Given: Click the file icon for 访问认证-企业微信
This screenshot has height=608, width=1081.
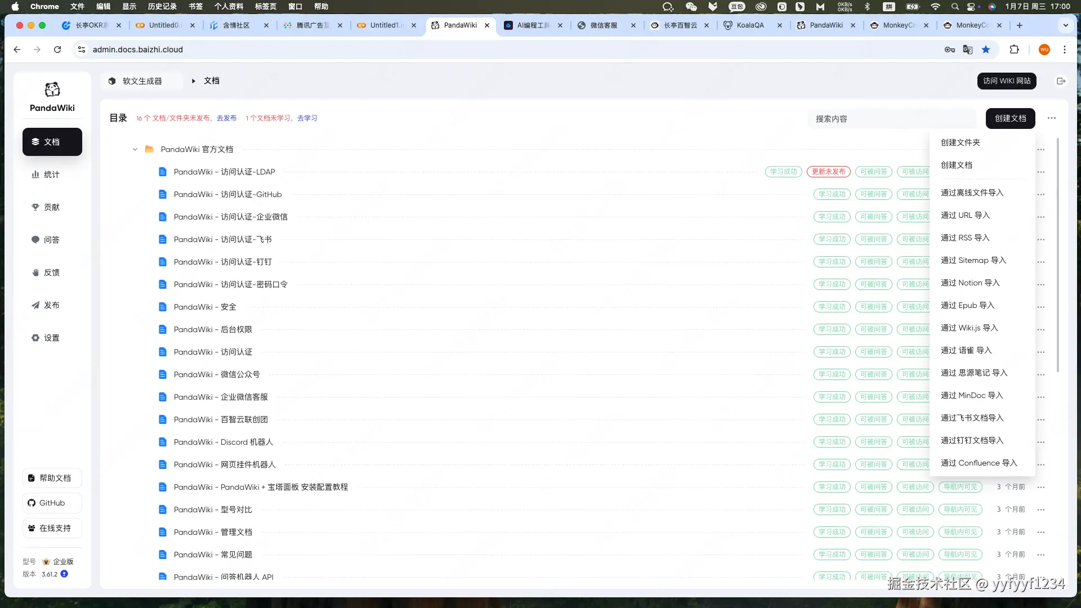Looking at the screenshot, I should click(163, 217).
